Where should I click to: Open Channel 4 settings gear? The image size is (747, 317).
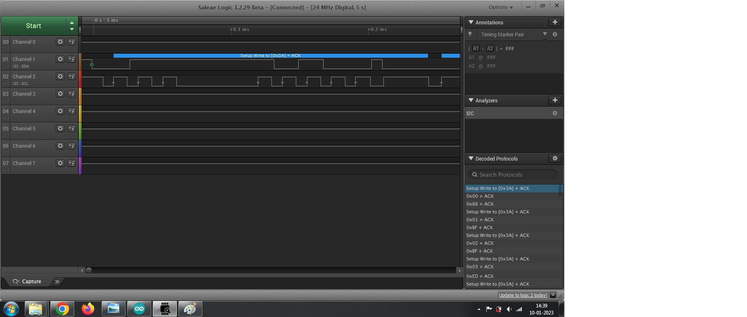[60, 111]
